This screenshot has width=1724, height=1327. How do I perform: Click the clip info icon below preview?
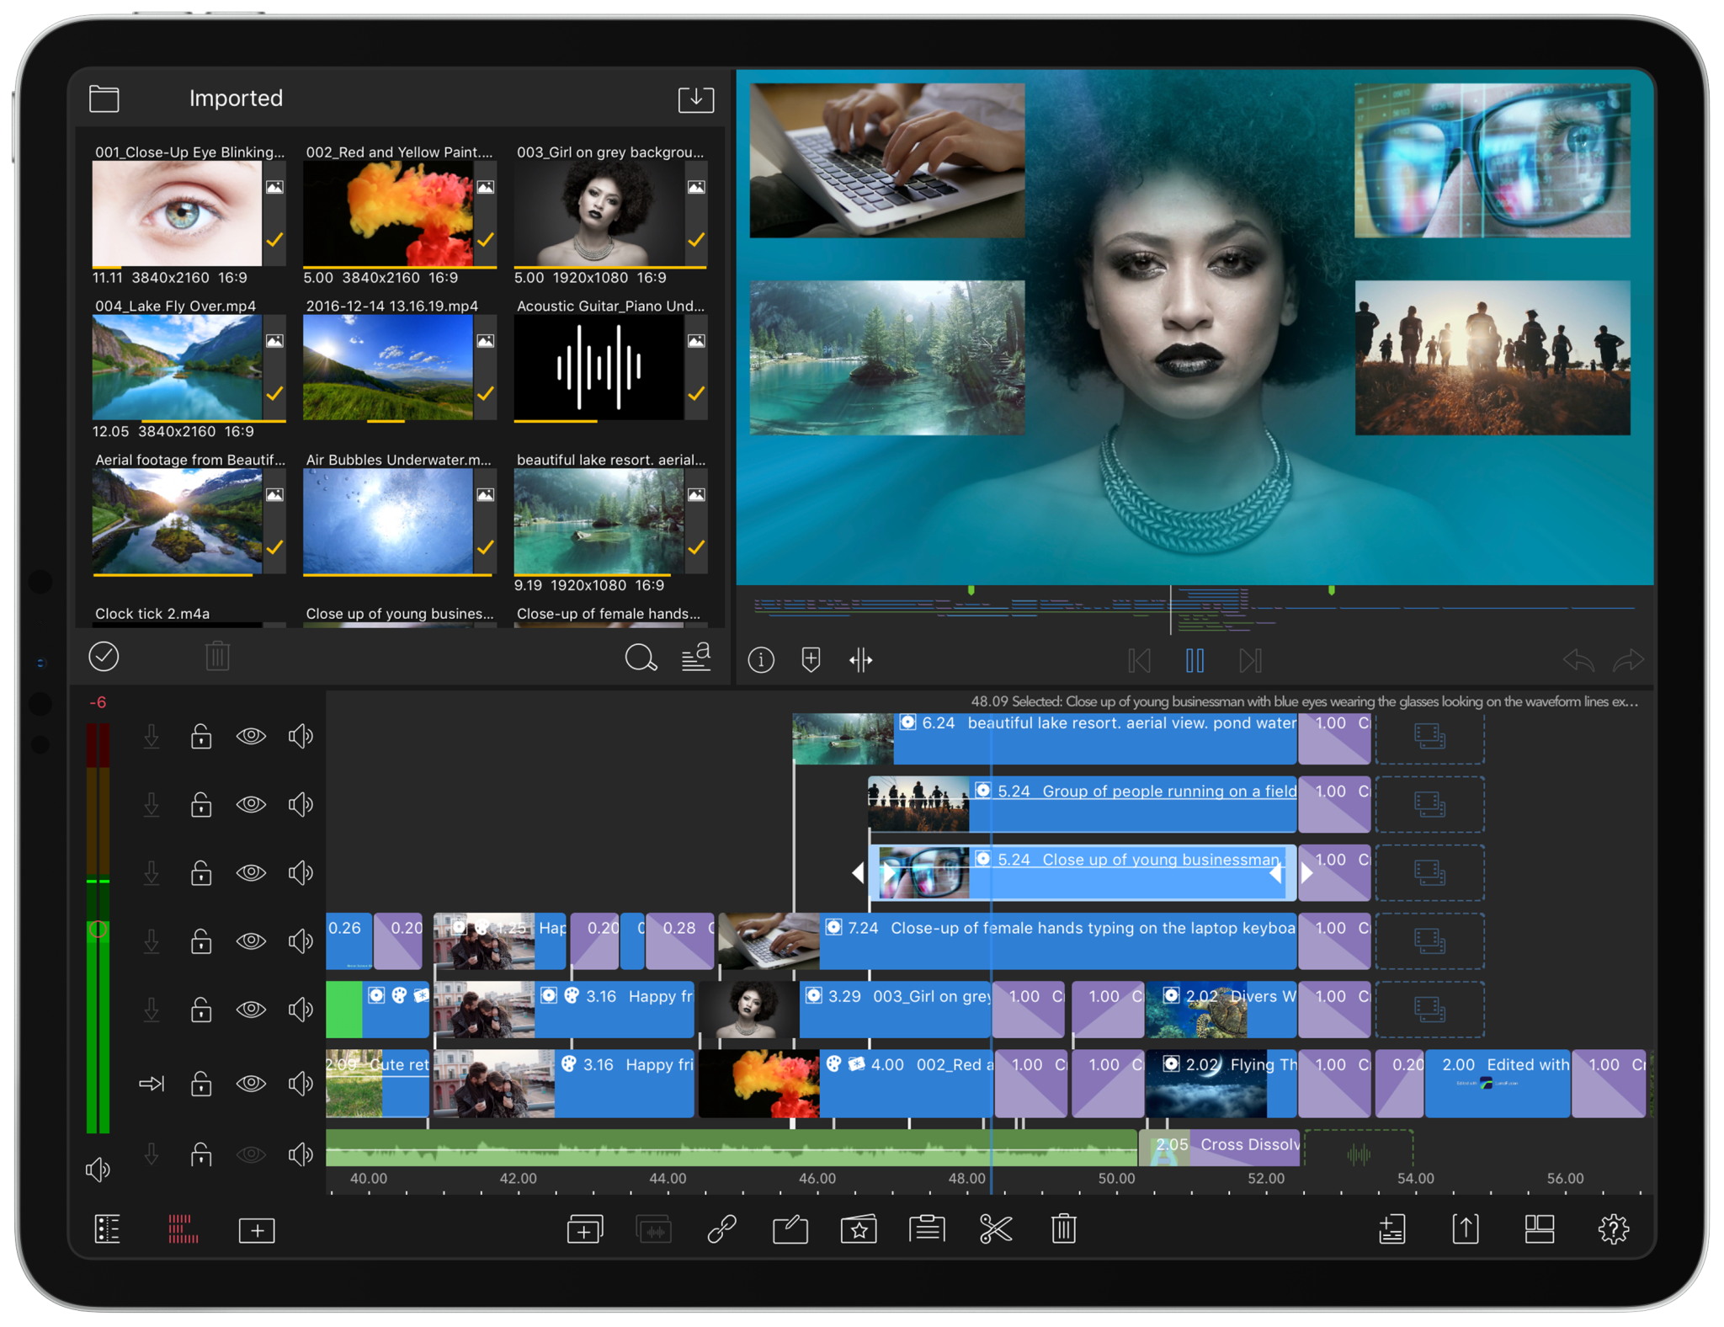tap(761, 660)
